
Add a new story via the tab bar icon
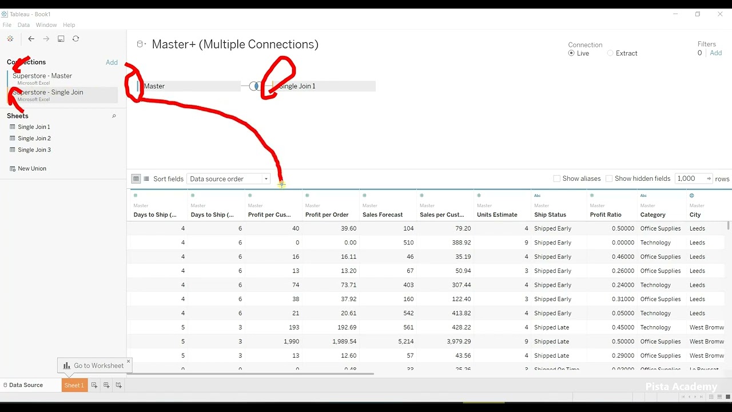click(x=118, y=385)
